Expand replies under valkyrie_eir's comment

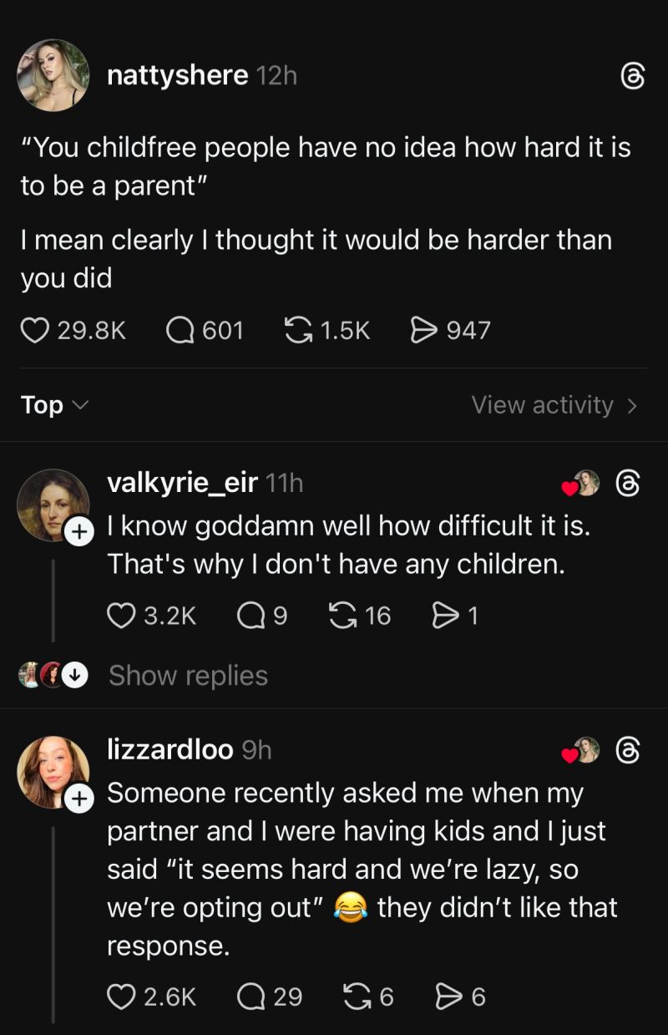point(188,675)
